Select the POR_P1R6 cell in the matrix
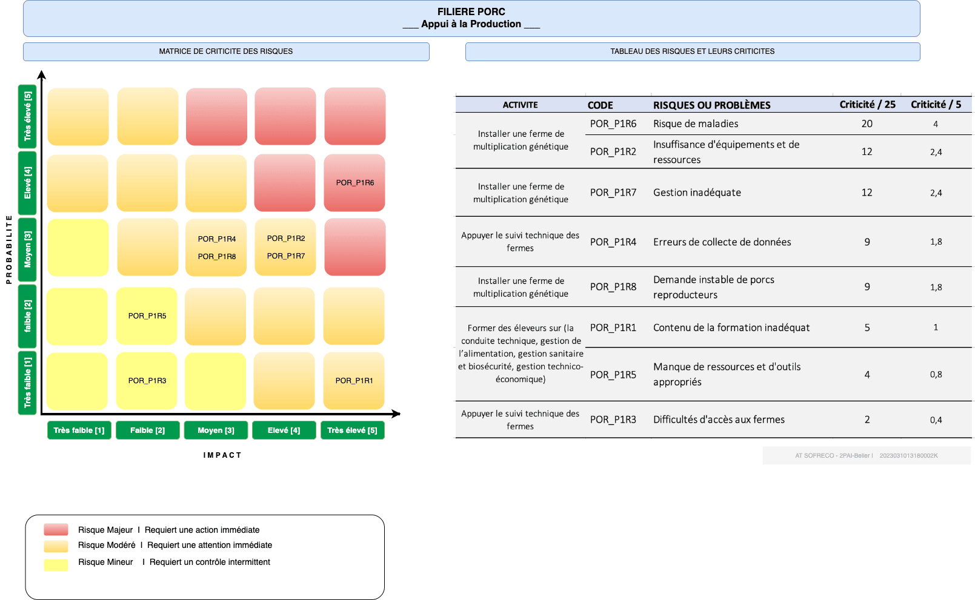The image size is (975, 600). click(354, 183)
